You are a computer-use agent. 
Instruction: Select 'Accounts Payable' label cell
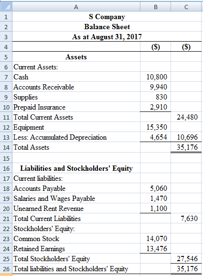(76, 188)
